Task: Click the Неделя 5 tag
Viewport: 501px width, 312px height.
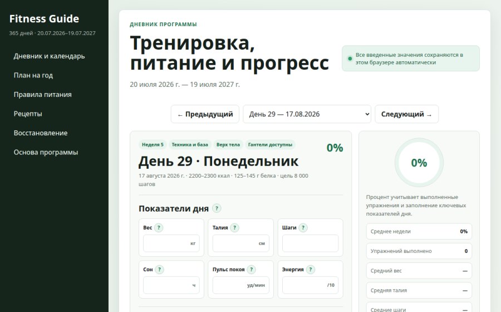Action: pos(153,144)
